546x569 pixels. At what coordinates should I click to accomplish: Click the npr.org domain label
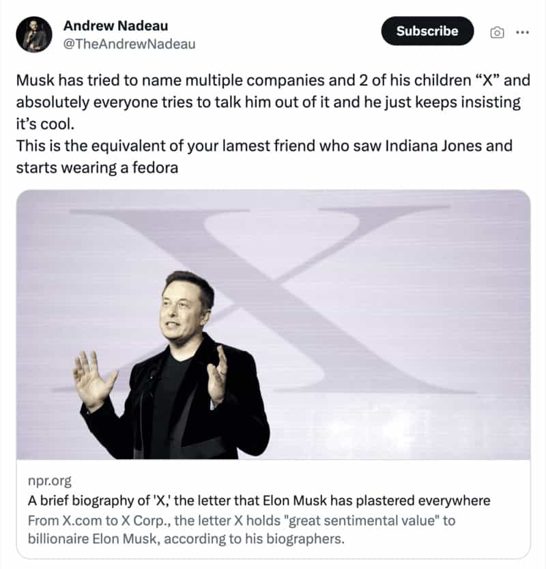tap(49, 482)
